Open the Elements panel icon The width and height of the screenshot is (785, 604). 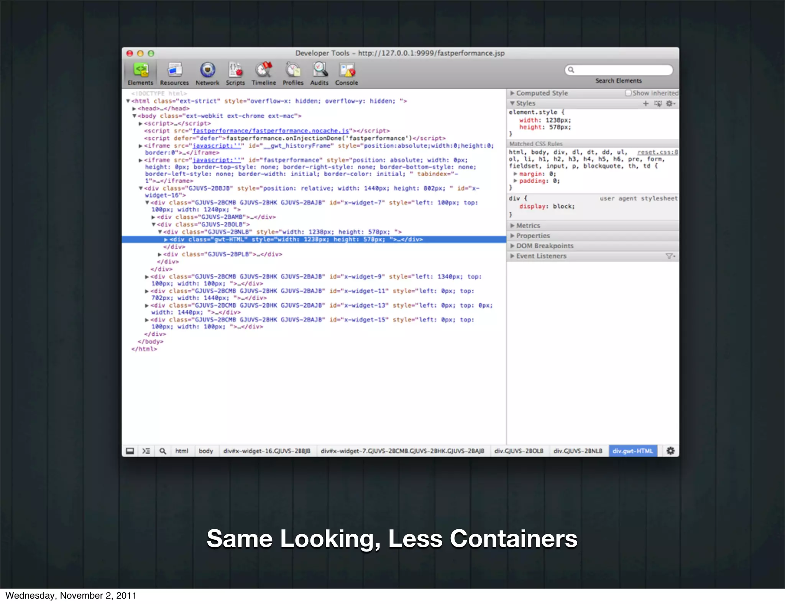(x=141, y=70)
